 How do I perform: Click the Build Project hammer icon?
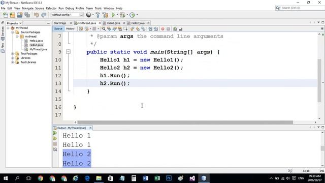[x=98, y=15]
